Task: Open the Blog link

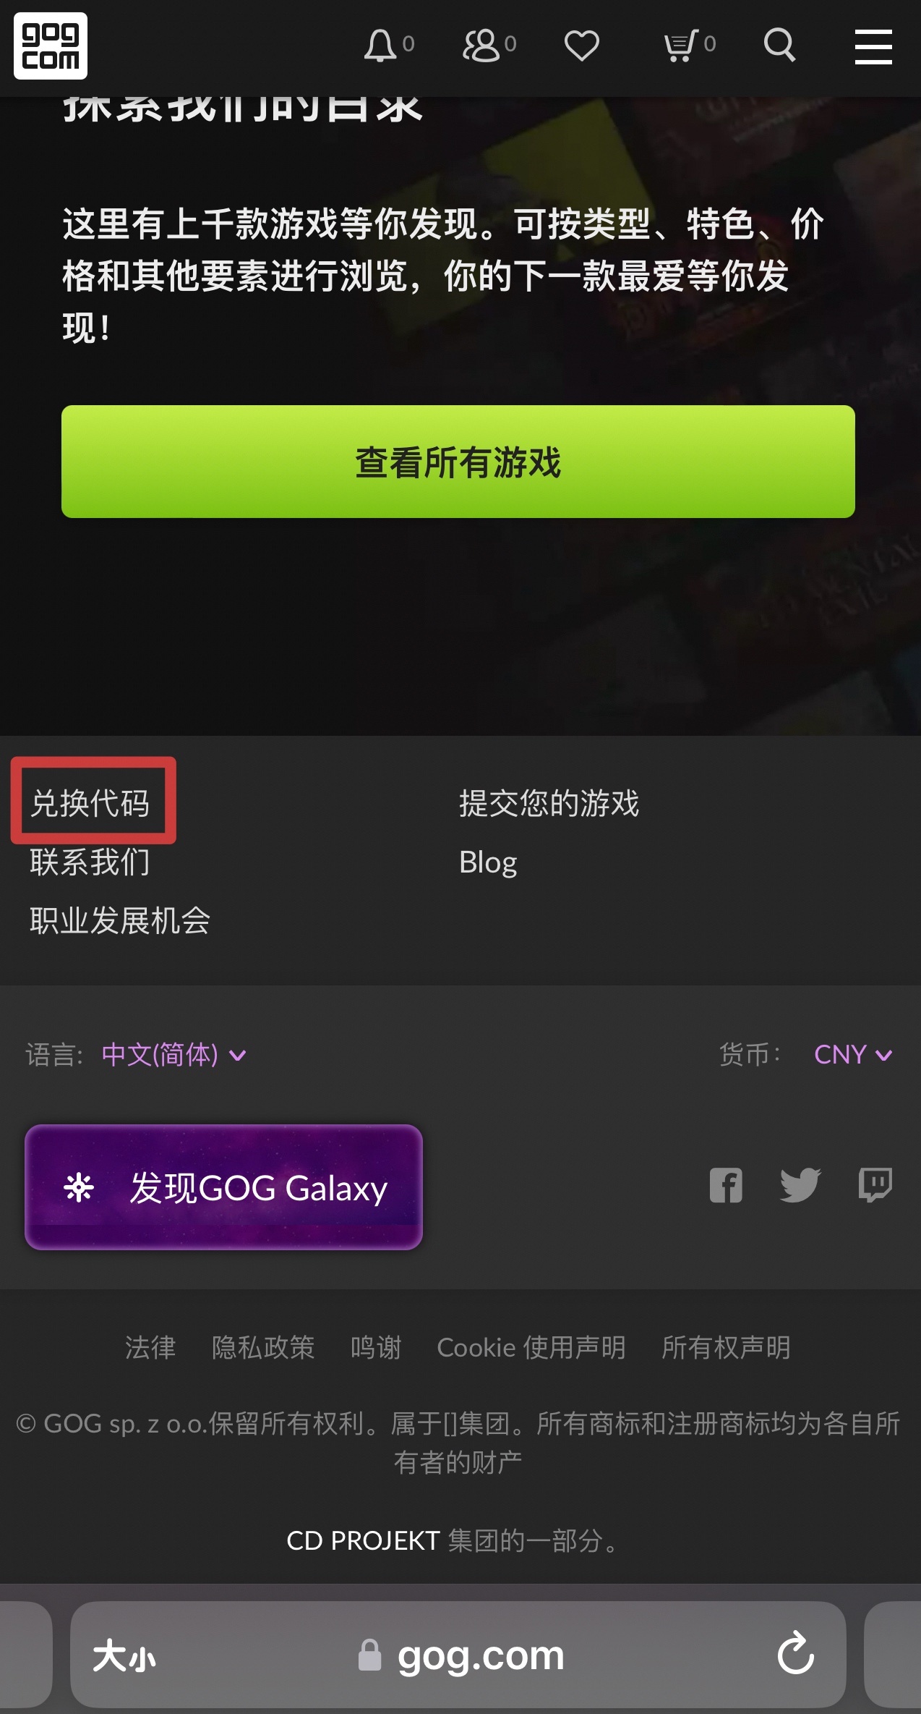Action: [488, 862]
